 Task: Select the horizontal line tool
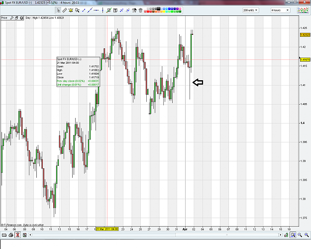pos(96,10)
